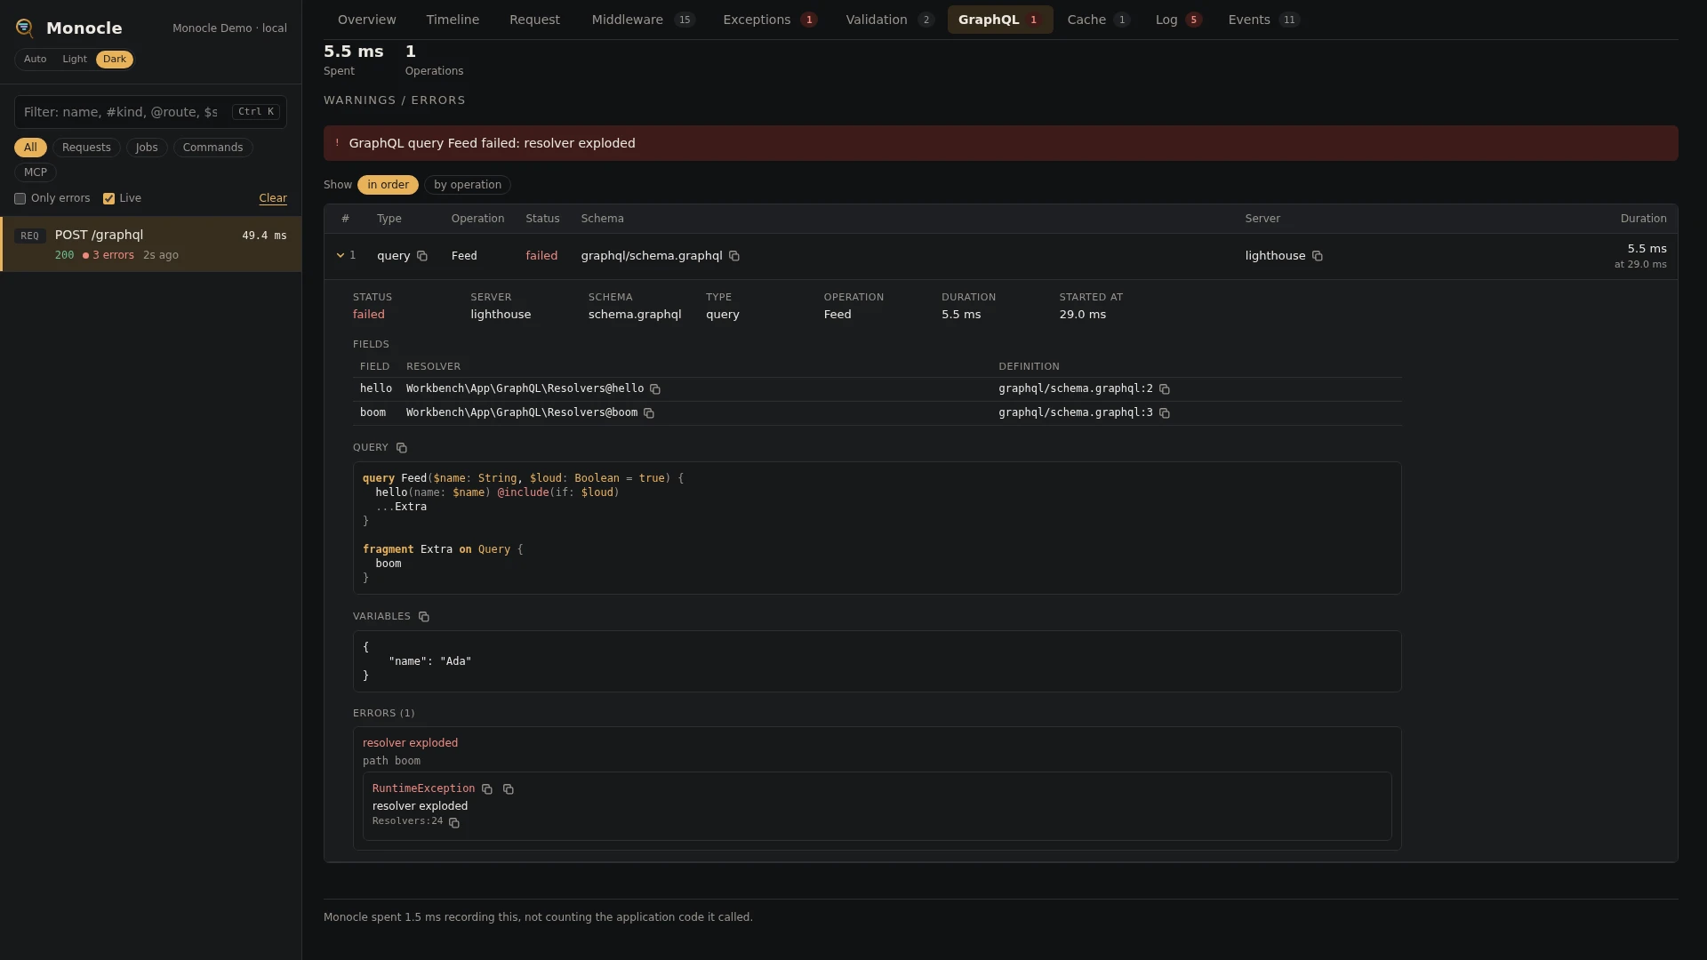
Task: Filter the list to MCP
Action: click(36, 172)
